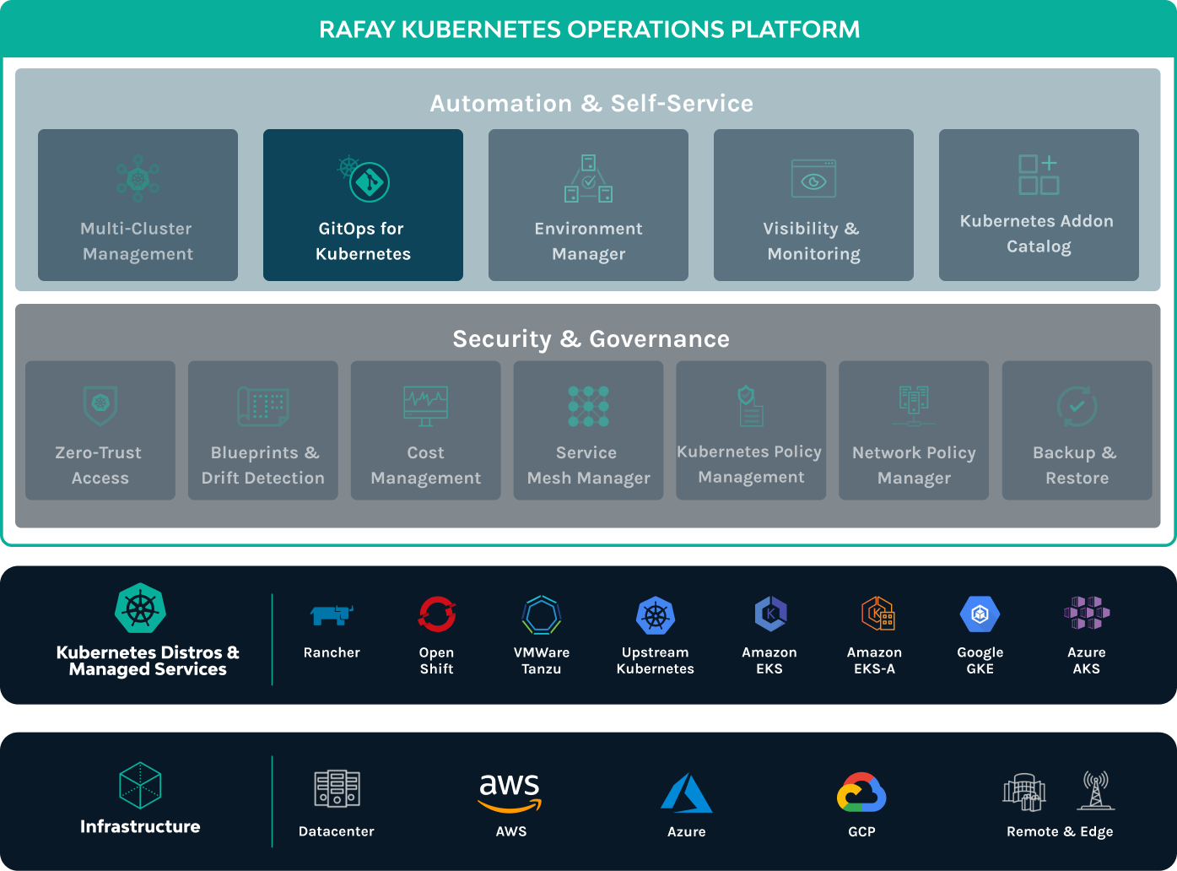Select the Service Mesh Manager label
Viewport: 1177px width, 871px height.
(588, 465)
